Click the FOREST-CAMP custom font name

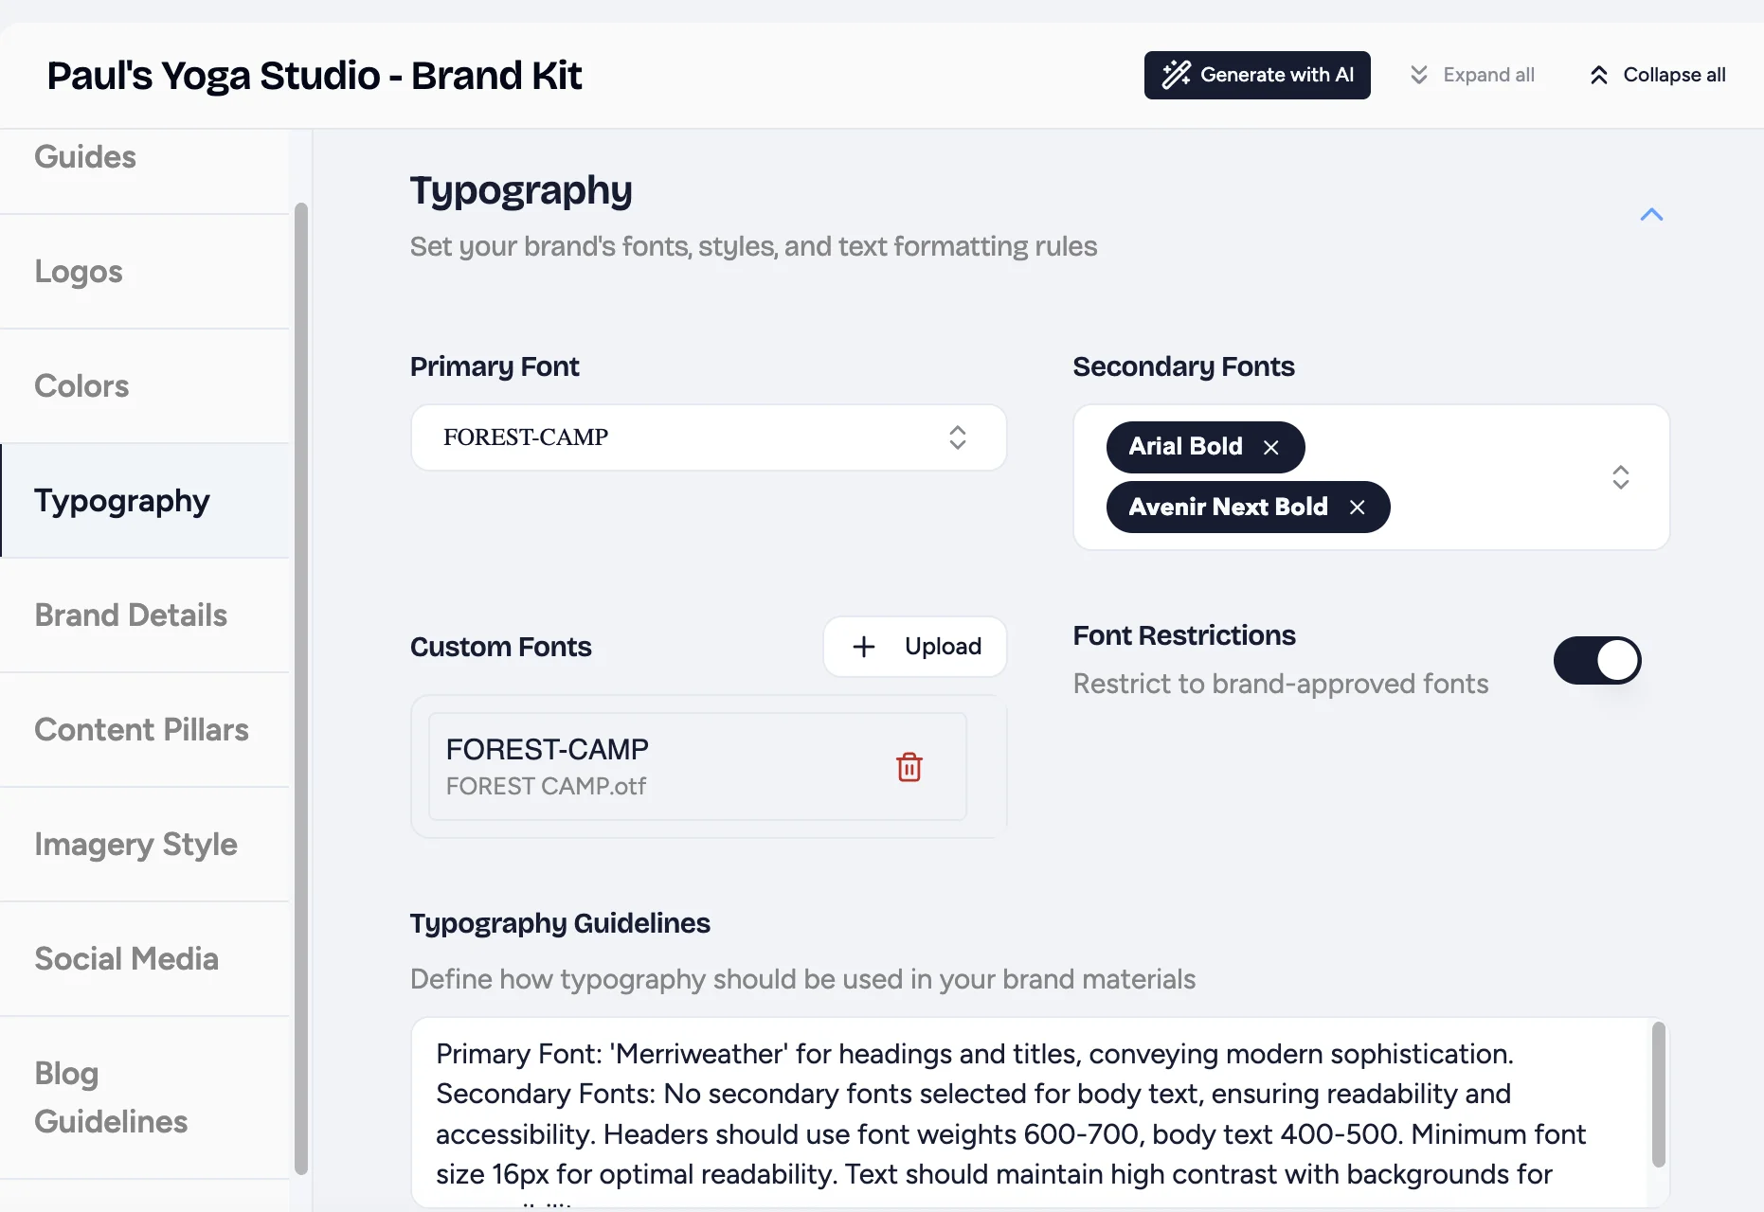click(x=548, y=749)
